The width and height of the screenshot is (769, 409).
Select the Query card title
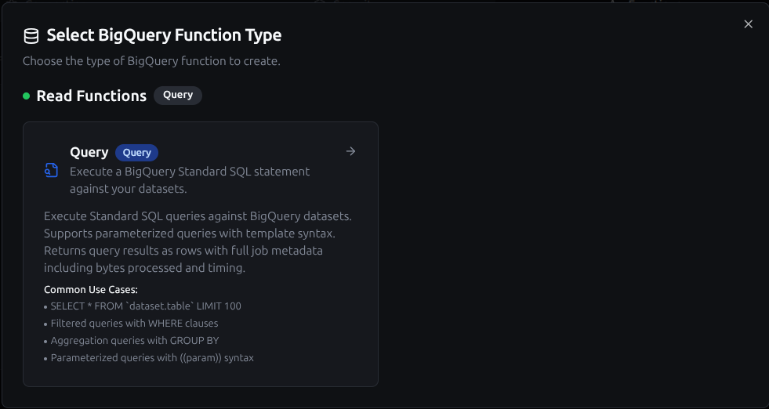[x=89, y=152]
